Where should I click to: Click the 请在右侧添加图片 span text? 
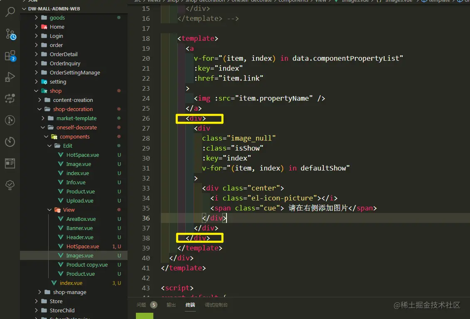point(318,208)
